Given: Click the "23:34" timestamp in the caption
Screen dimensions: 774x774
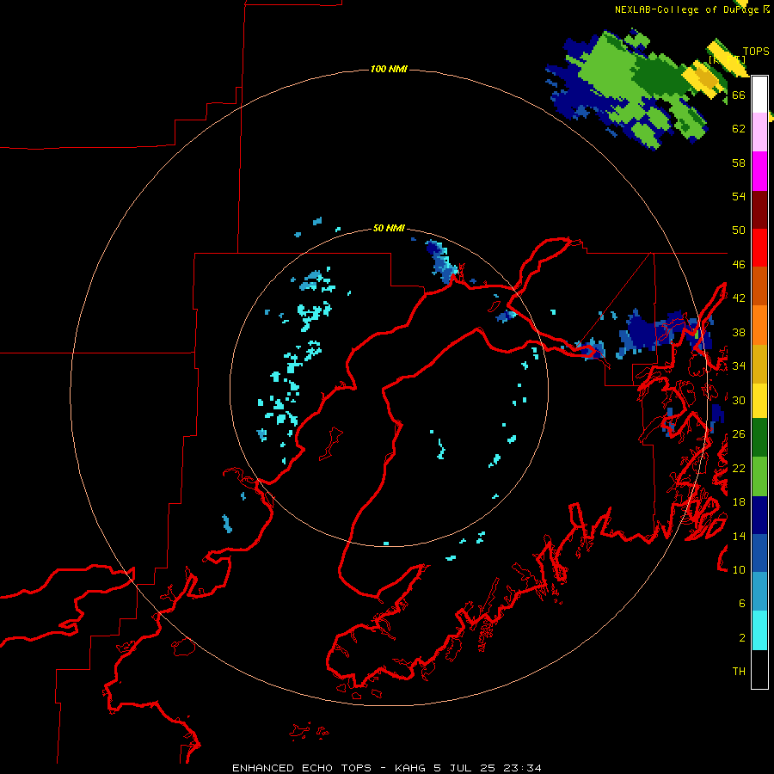Looking at the screenshot, I should pos(522,768).
